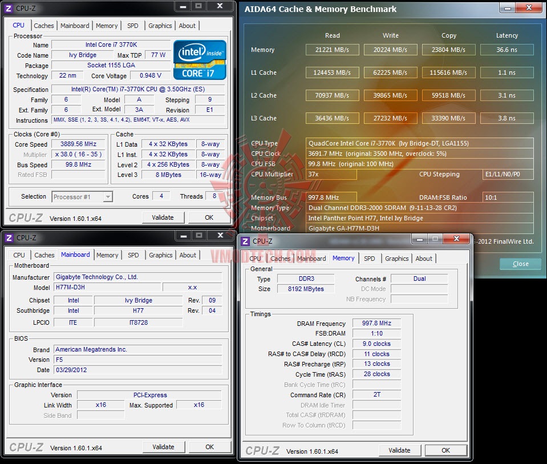The width and height of the screenshot is (547, 464).
Task: Click OK in the top CPU window
Action: (x=209, y=217)
